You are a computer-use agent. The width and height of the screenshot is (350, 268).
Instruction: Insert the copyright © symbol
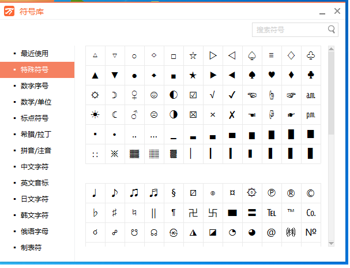click(311, 193)
